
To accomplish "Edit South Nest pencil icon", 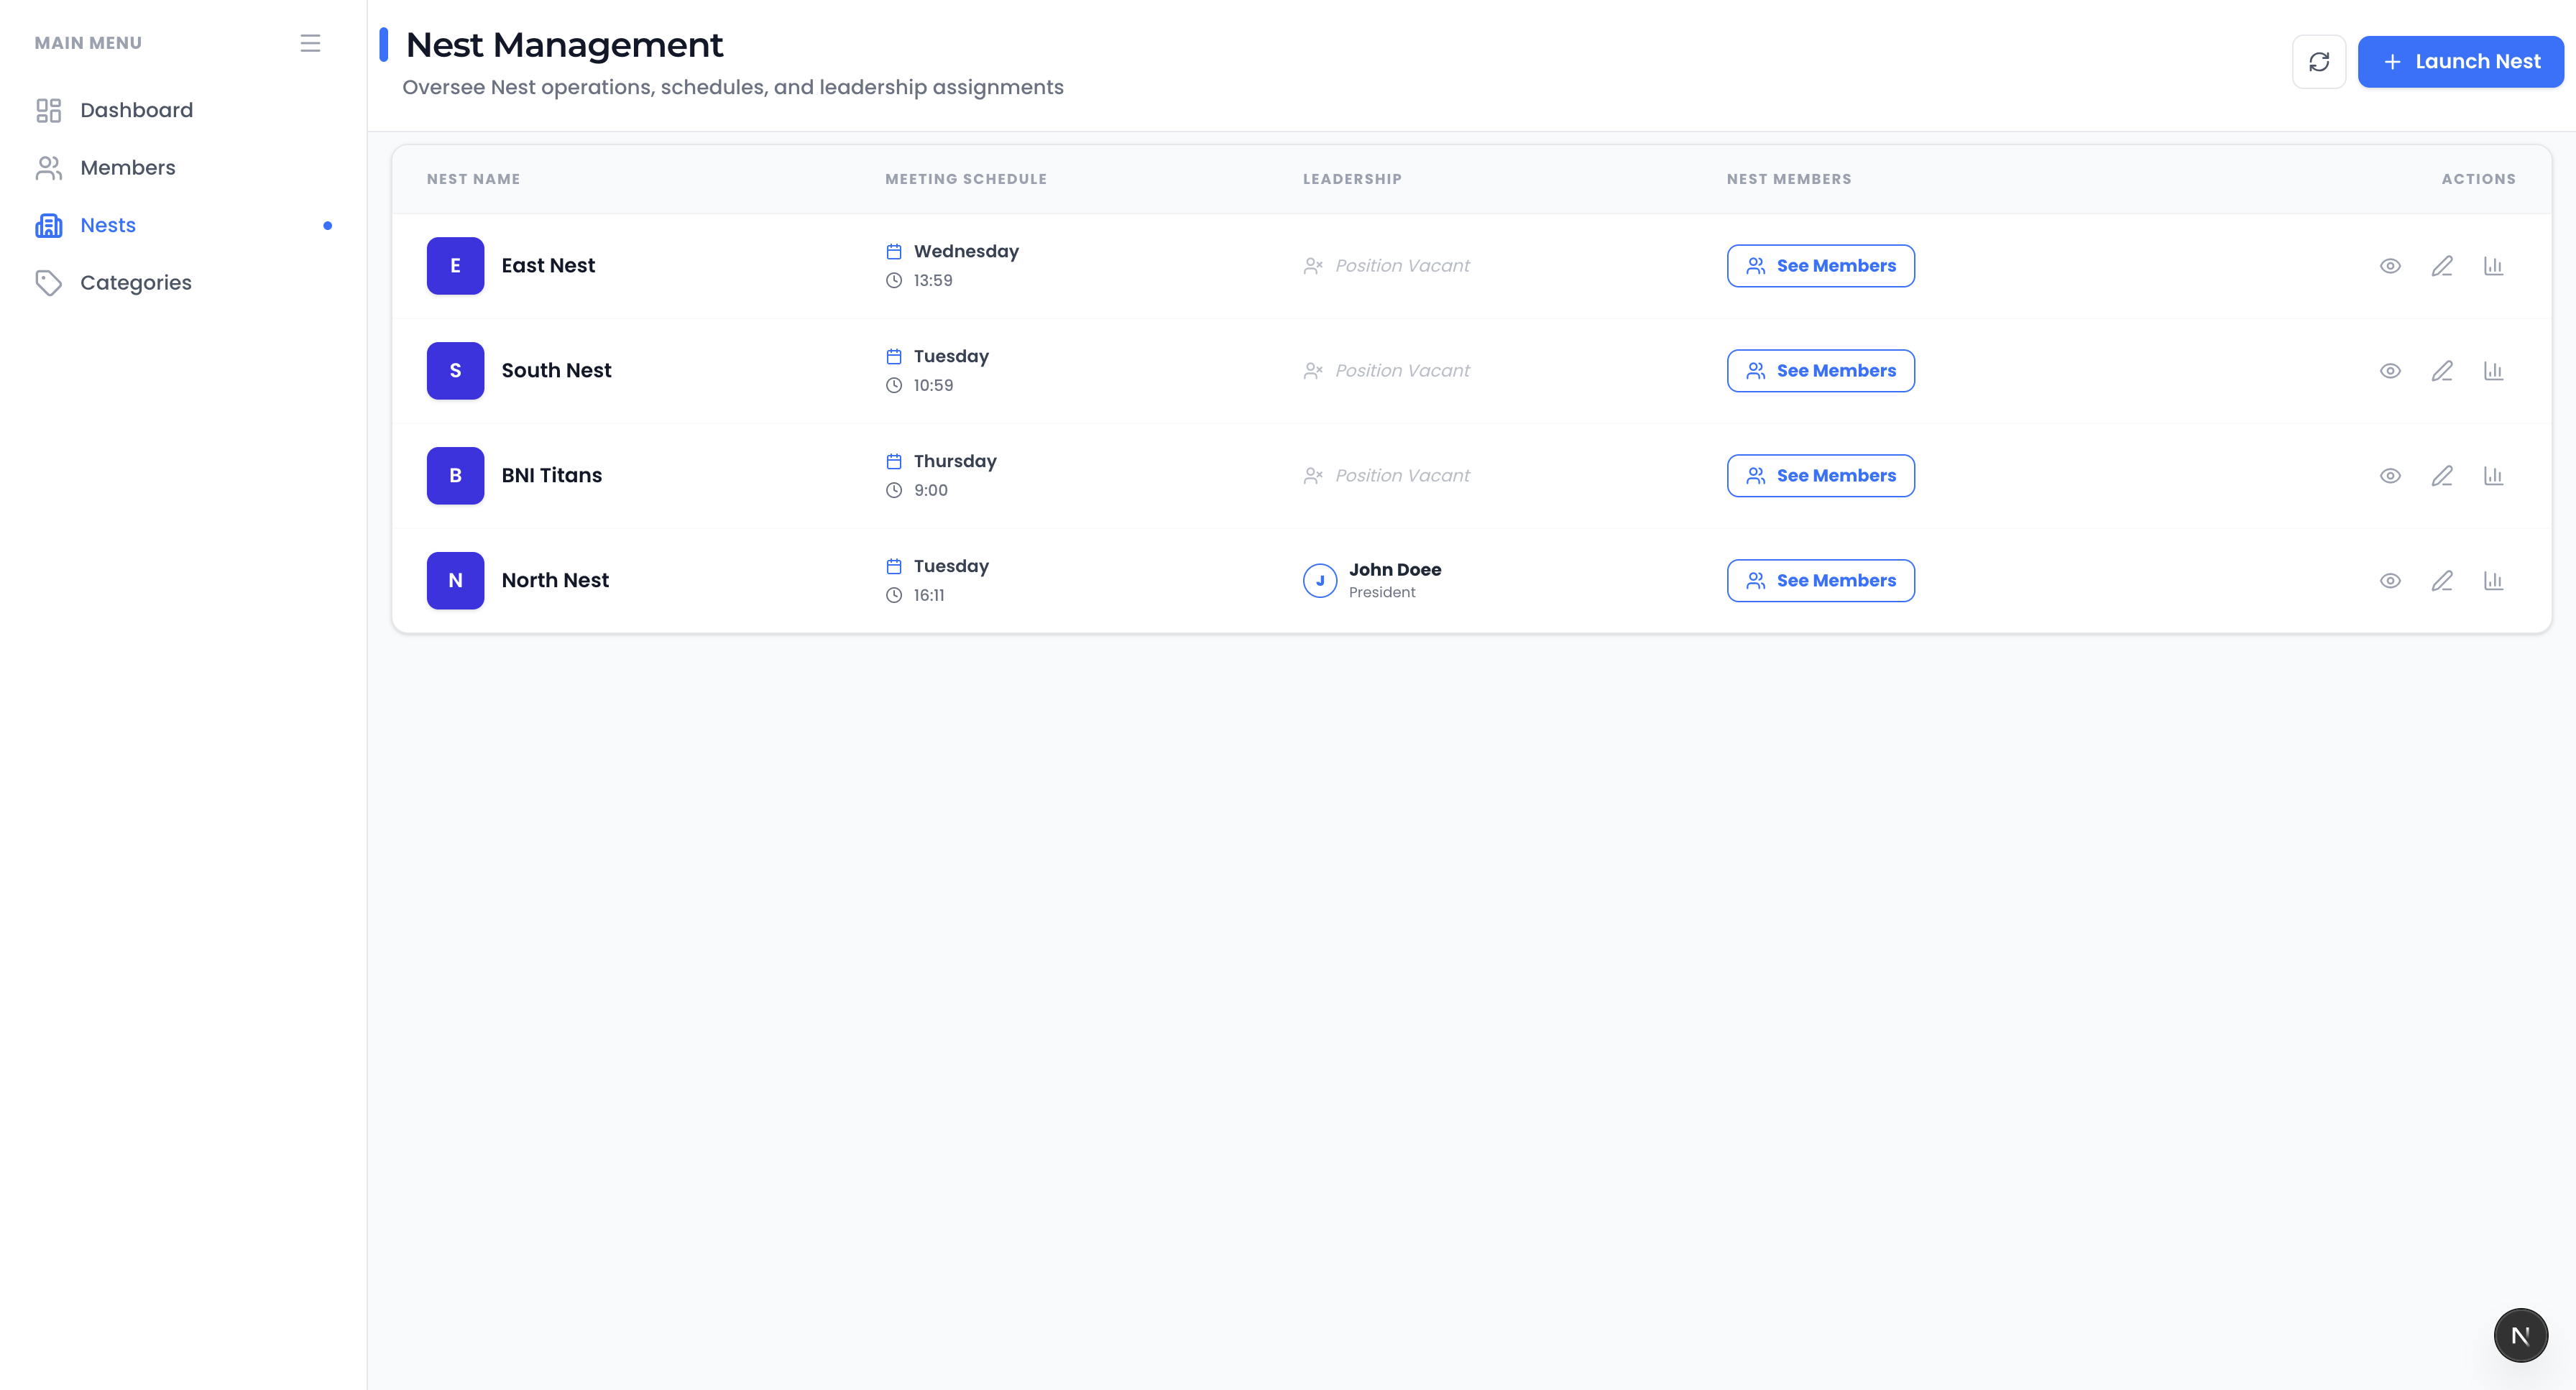I will [2442, 371].
